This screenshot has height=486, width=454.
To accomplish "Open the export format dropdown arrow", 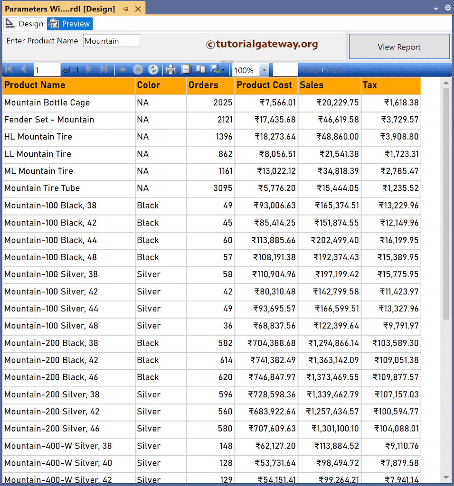I will 222,70.
